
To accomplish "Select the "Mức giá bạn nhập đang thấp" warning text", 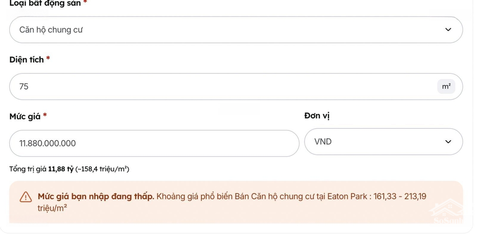I will coord(96,197).
